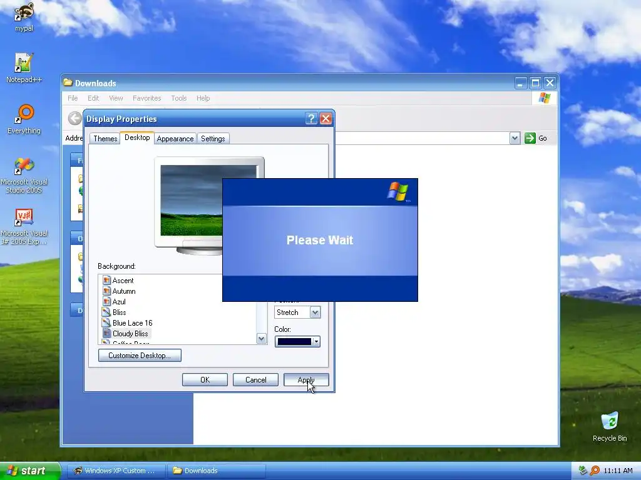Select the Bliss background icon
Image resolution: width=641 pixels, height=480 pixels.
pos(106,312)
